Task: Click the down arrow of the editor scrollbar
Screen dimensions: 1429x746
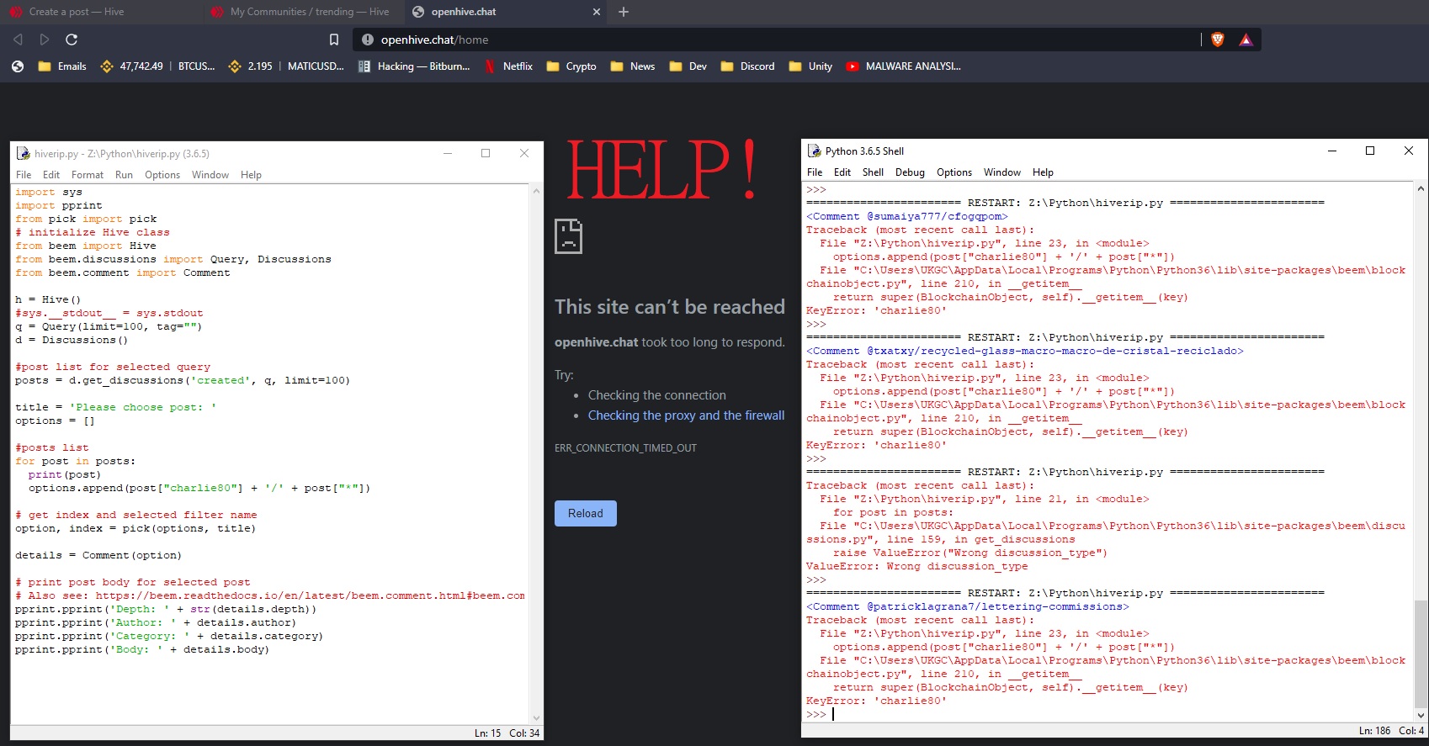Action: (536, 718)
